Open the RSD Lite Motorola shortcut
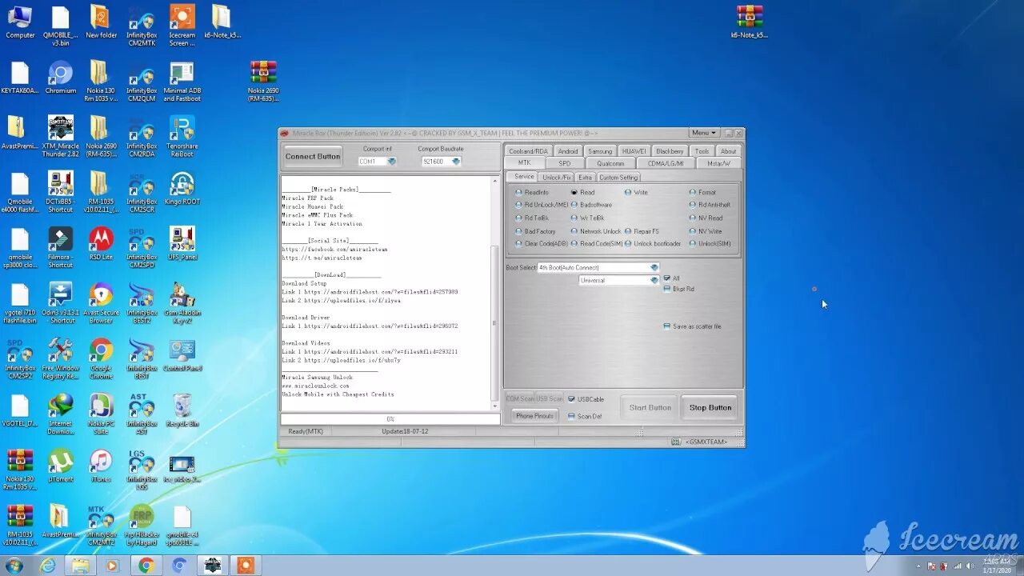1024x576 pixels. point(101,244)
